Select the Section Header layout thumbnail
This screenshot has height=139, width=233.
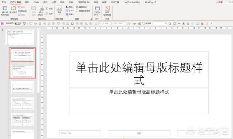(22, 87)
